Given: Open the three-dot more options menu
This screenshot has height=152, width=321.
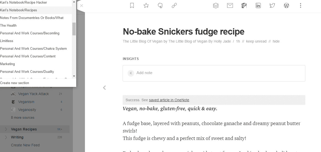Looking at the screenshot, I should coord(300,5).
